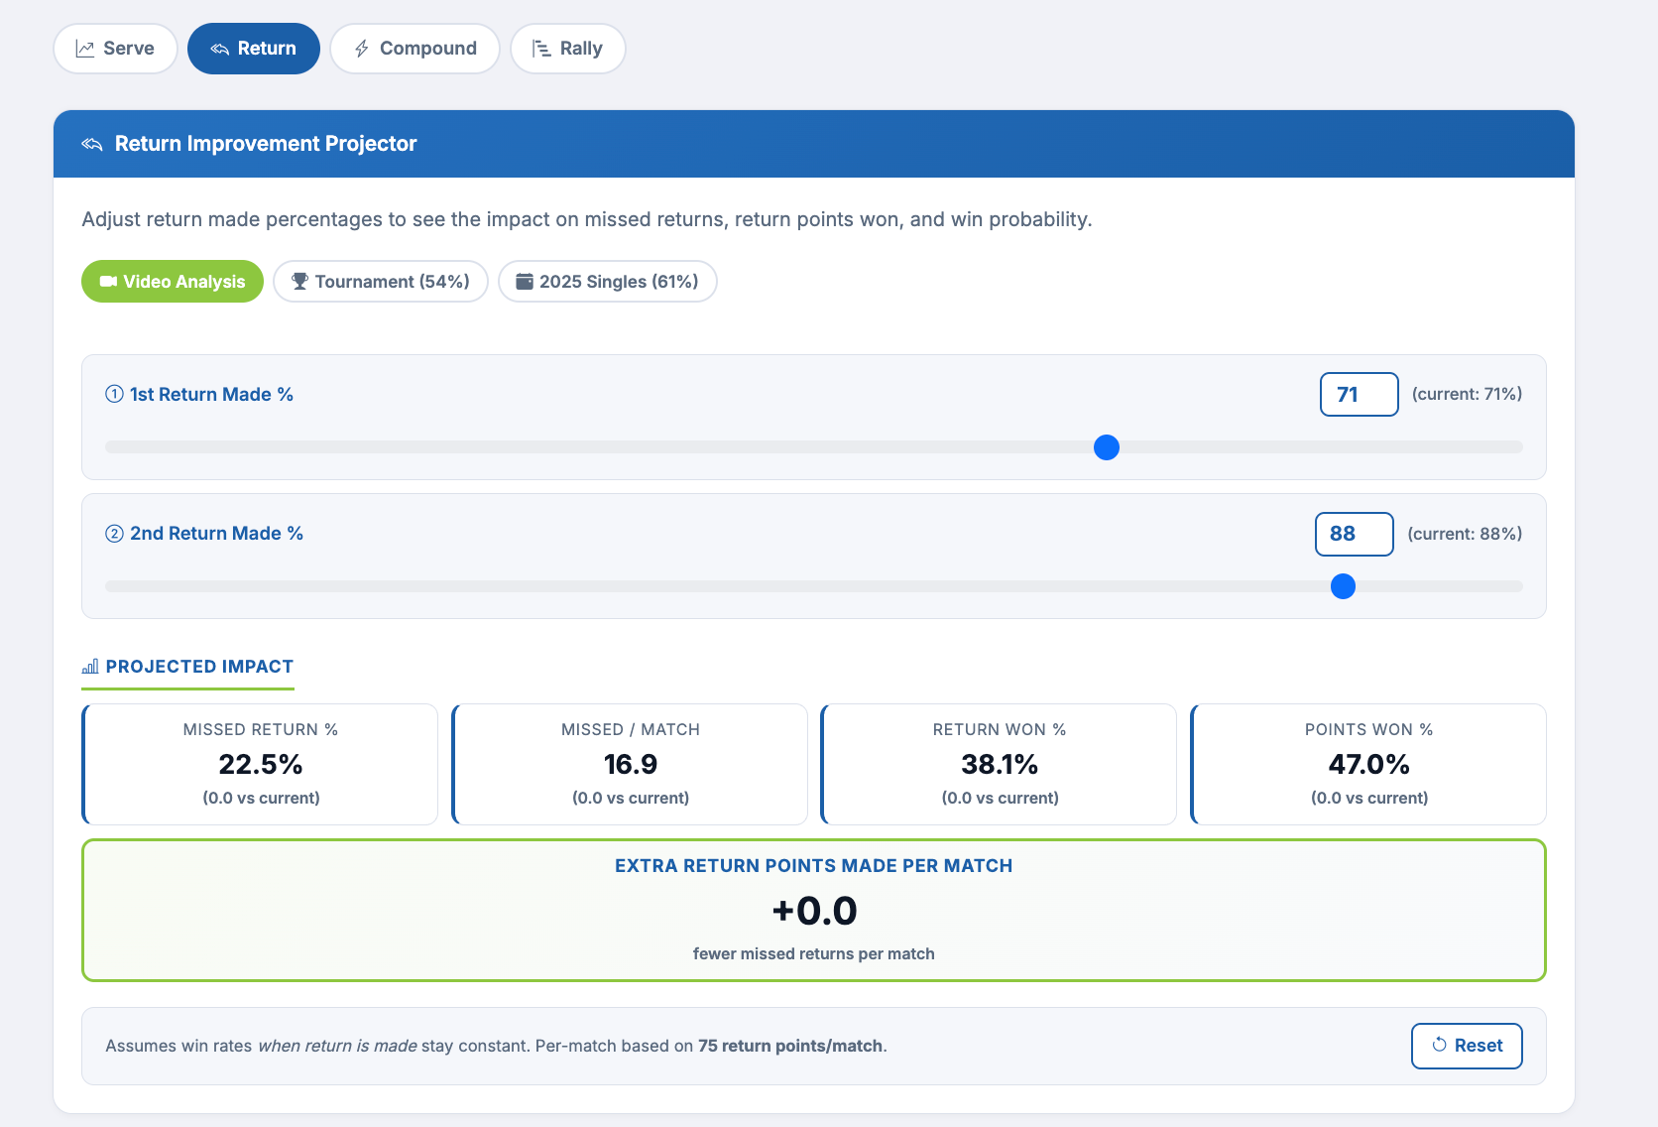Click the 'Return Improvement Projector' title

[266, 144]
